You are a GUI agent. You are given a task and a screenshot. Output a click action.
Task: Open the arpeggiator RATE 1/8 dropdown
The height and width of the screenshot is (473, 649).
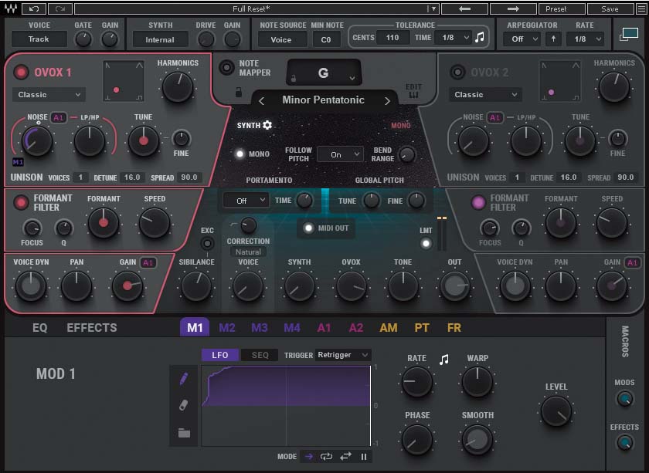click(586, 39)
